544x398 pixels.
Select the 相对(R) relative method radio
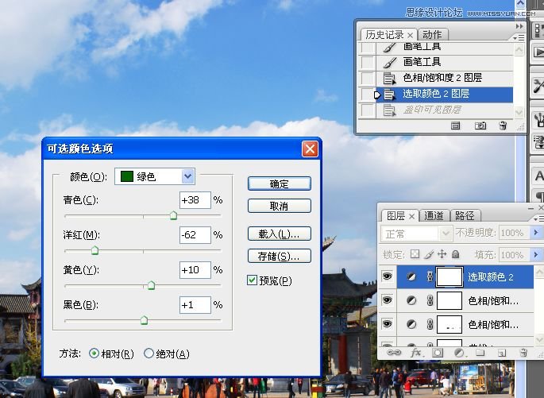(94, 354)
